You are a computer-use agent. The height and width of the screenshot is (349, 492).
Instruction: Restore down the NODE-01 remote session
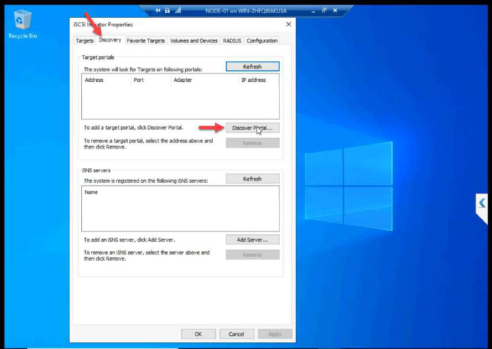(324, 10)
